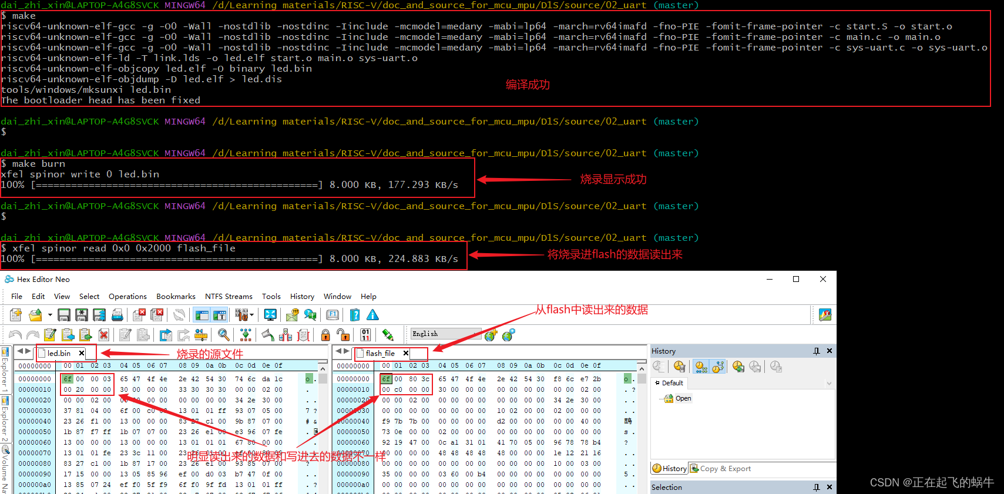Screen dimensions: 1004x494
Task: Click the Redo arrow icon
Action: coord(33,335)
